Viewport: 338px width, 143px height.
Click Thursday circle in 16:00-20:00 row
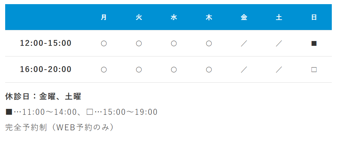209,70
